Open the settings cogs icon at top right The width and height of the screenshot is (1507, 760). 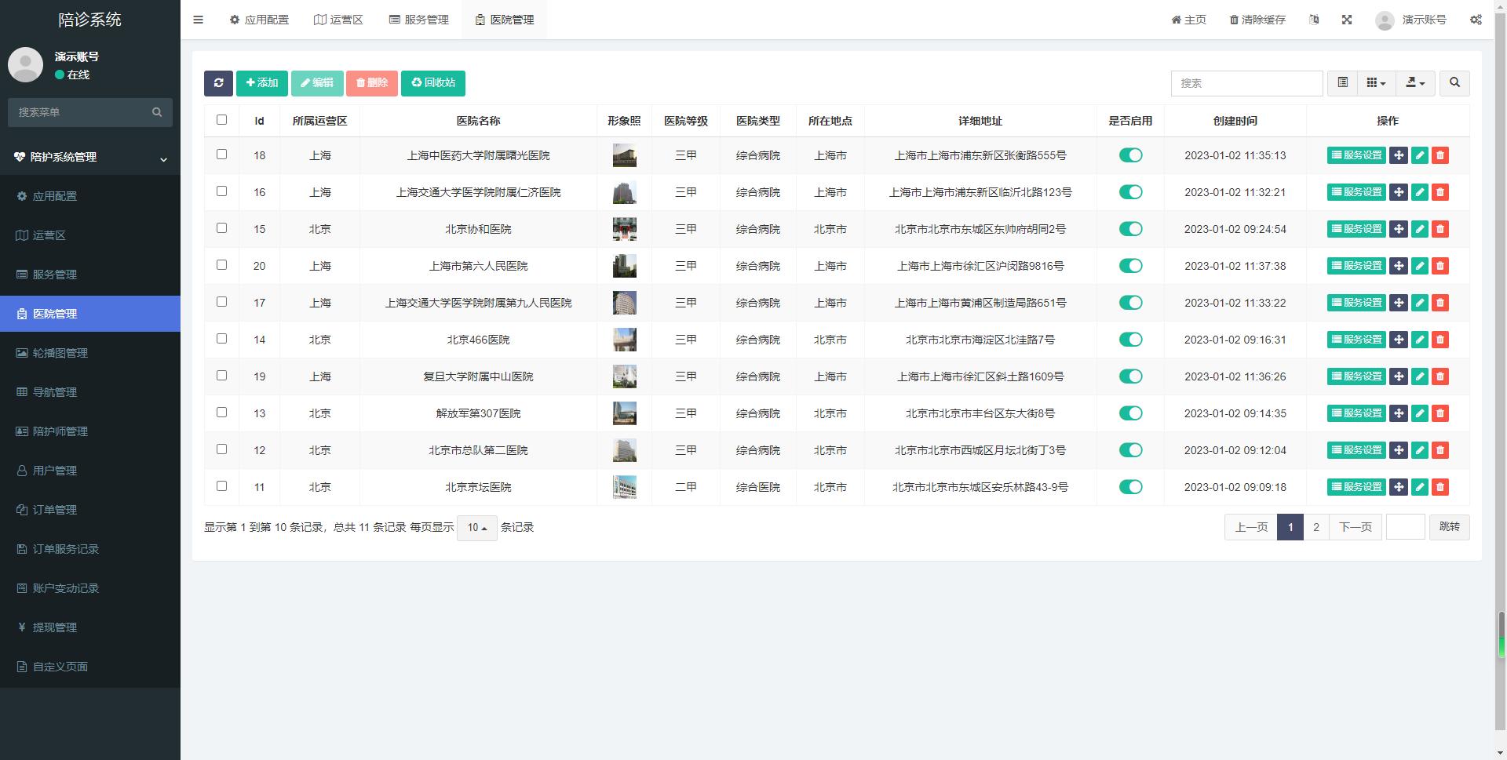tap(1476, 20)
